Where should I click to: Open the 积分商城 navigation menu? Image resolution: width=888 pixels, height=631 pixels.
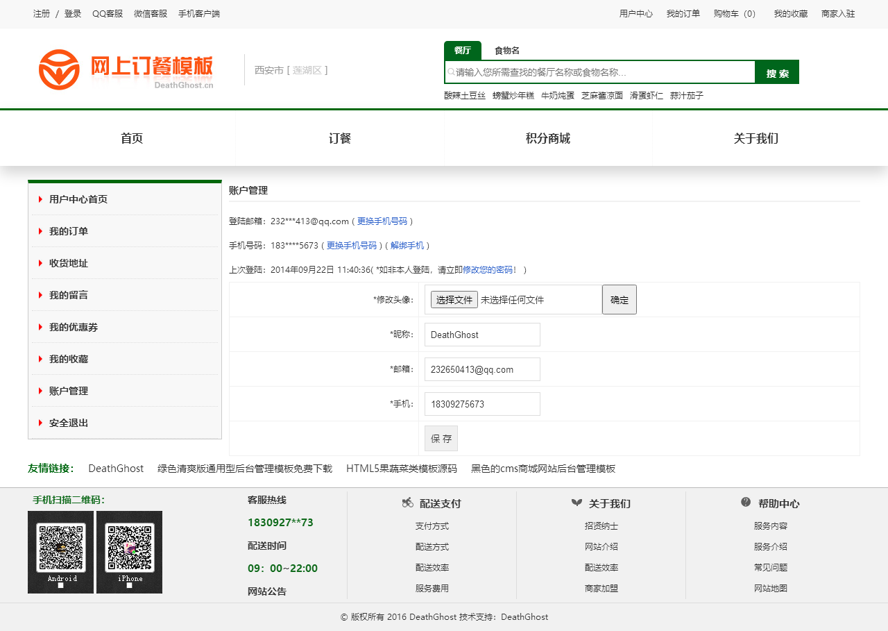click(x=547, y=139)
